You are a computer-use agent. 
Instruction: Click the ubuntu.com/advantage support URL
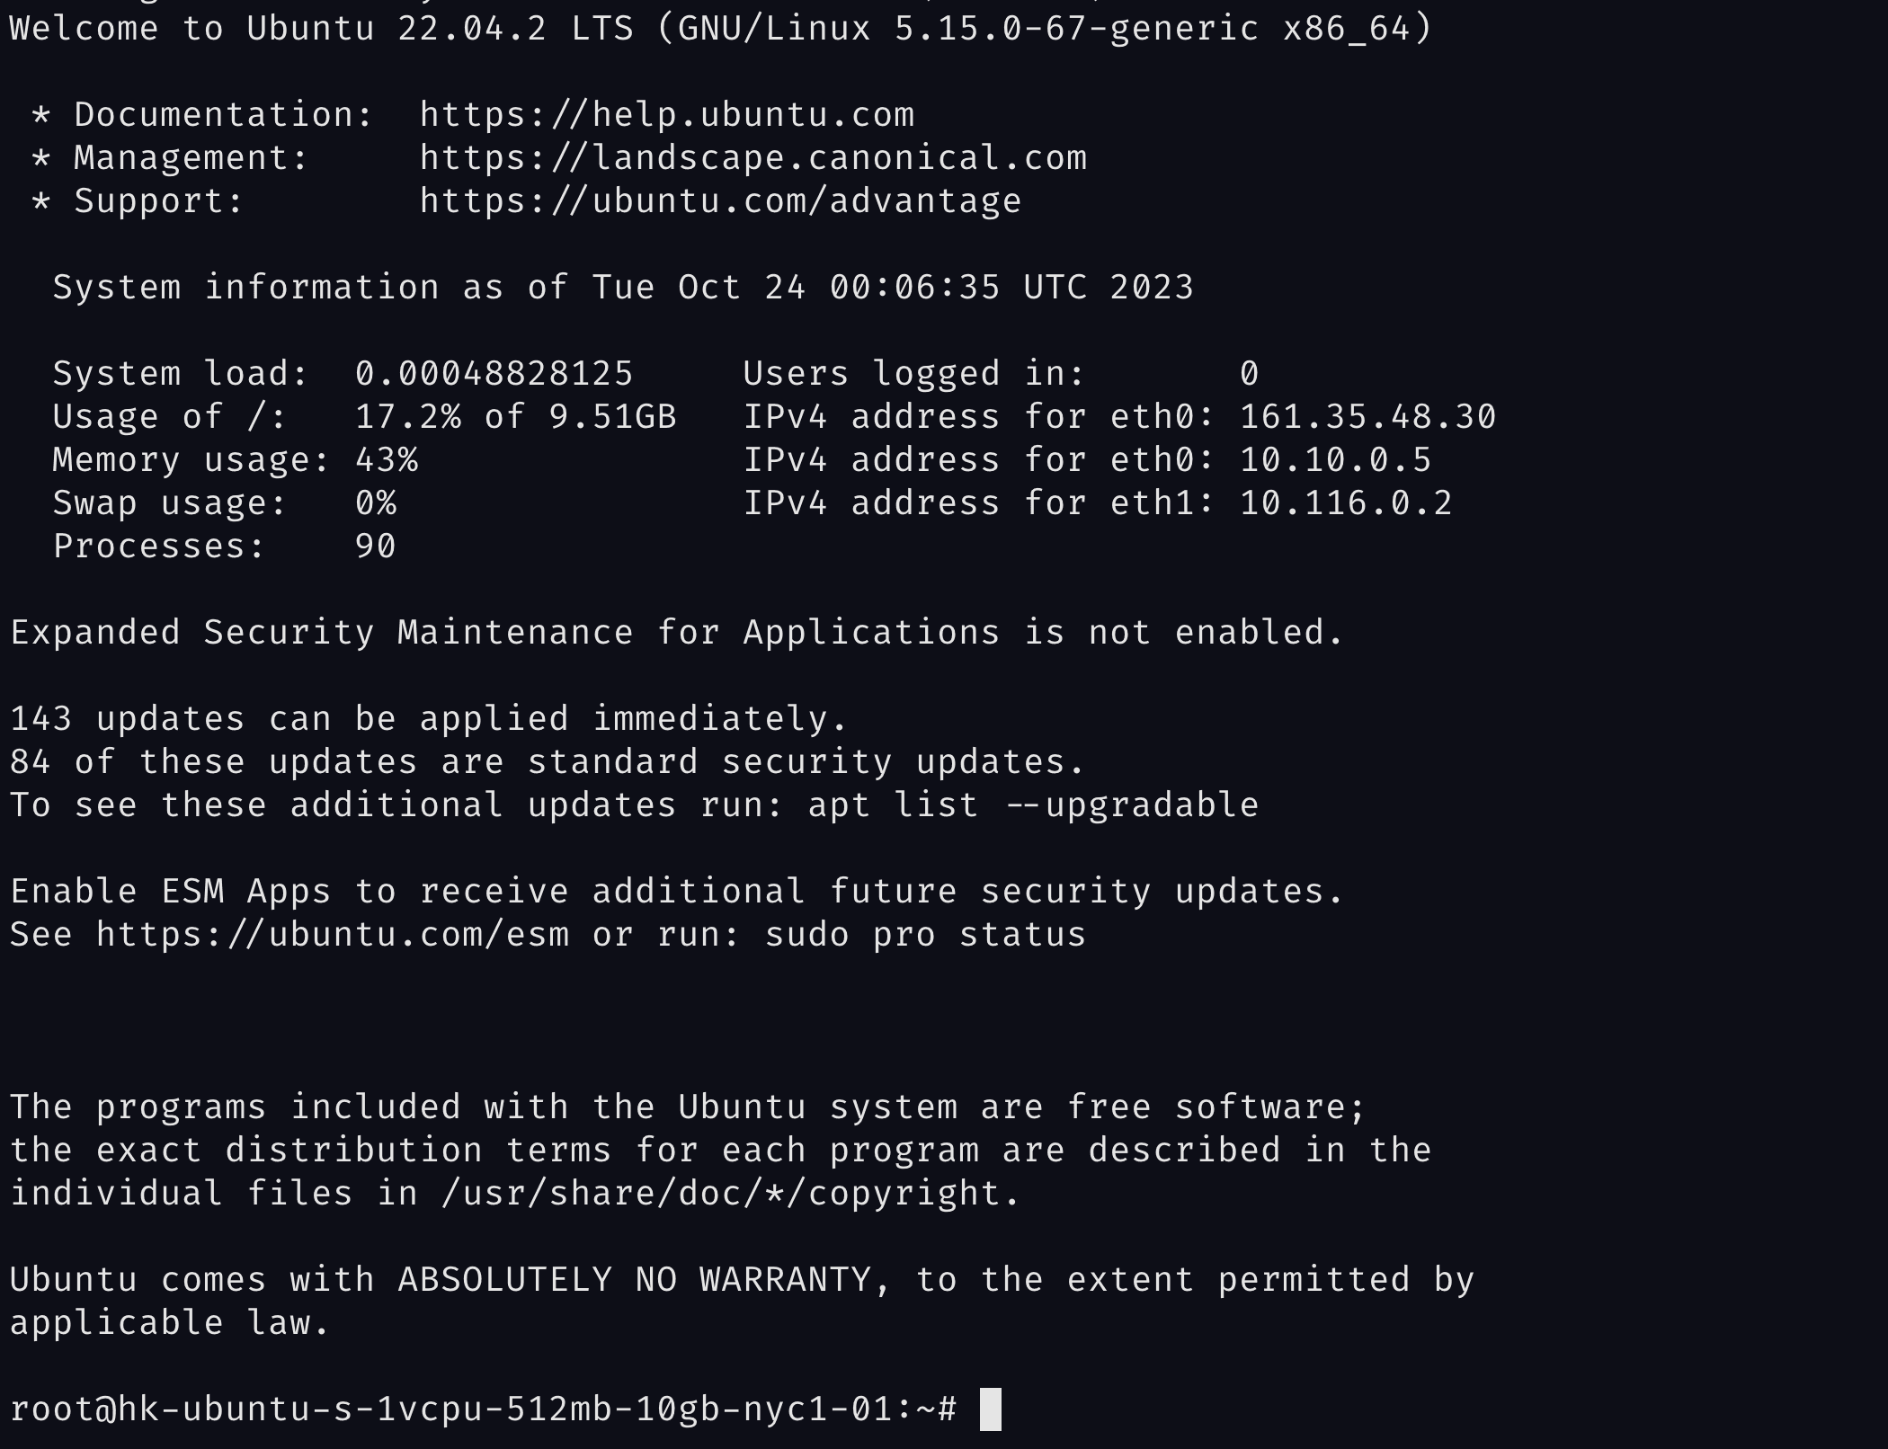pos(719,201)
